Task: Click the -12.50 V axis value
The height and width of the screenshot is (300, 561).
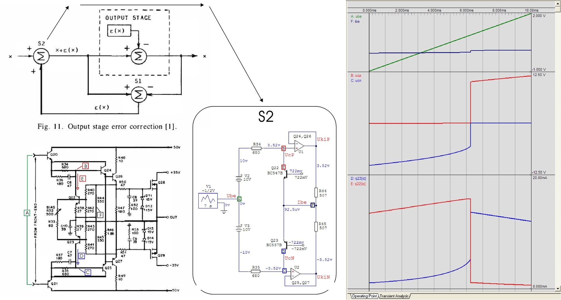Action: pos(539,172)
